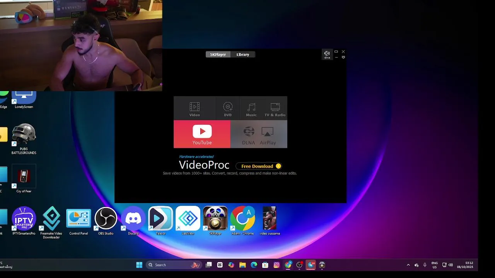495x278 pixels.
Task: Open 5KPlayer from the taskbar
Action: [x=322, y=265]
